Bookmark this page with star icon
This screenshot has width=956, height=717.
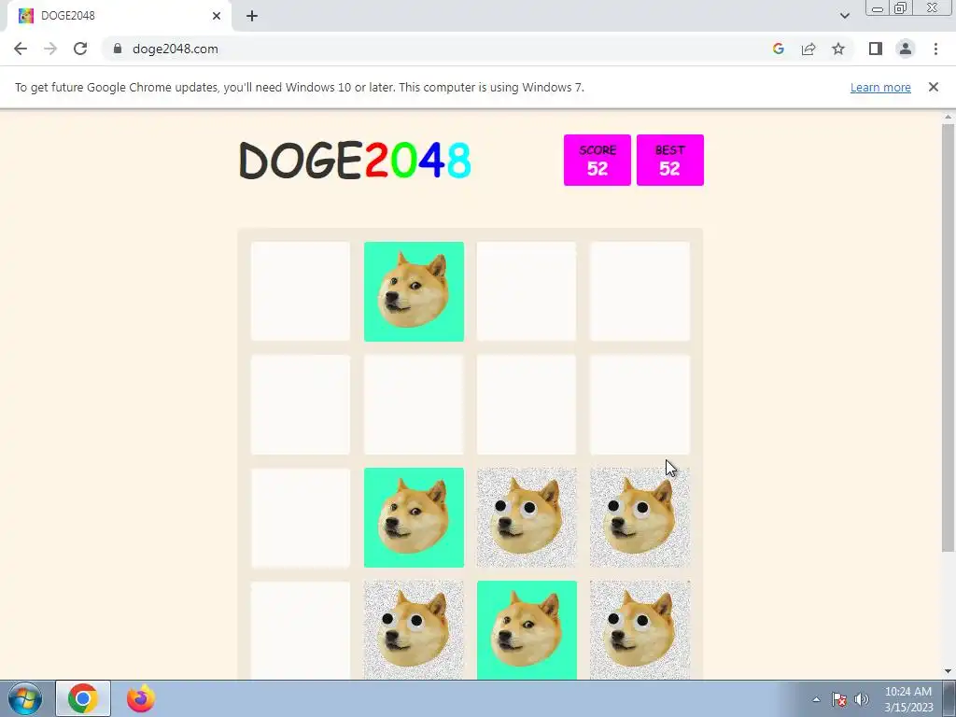(838, 49)
